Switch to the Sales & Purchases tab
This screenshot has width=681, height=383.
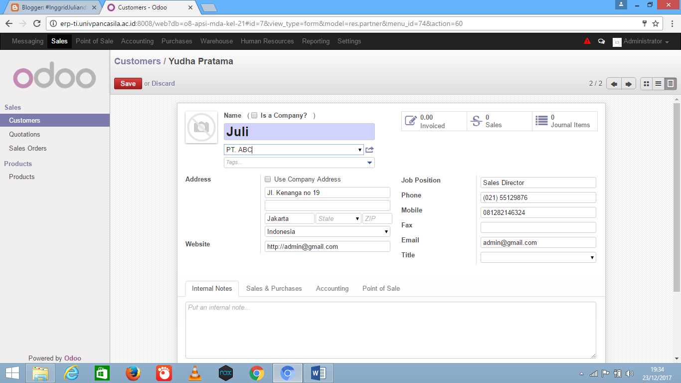tap(274, 288)
